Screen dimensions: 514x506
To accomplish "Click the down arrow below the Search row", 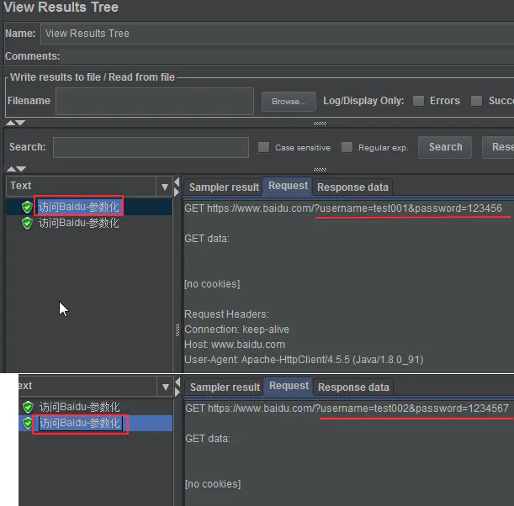I will click(21, 169).
